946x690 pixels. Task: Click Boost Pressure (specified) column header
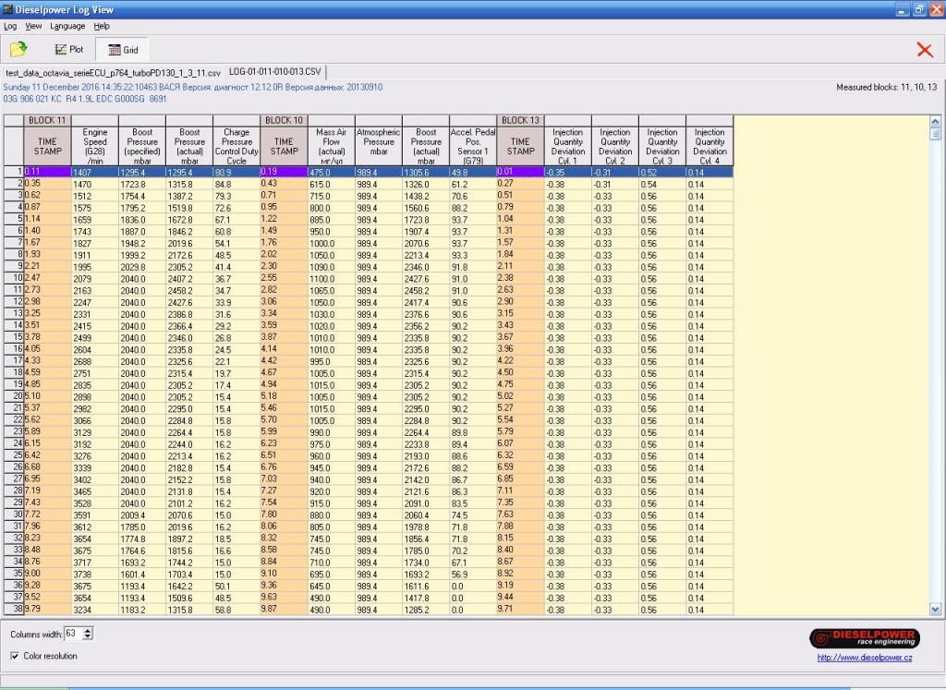(141, 146)
